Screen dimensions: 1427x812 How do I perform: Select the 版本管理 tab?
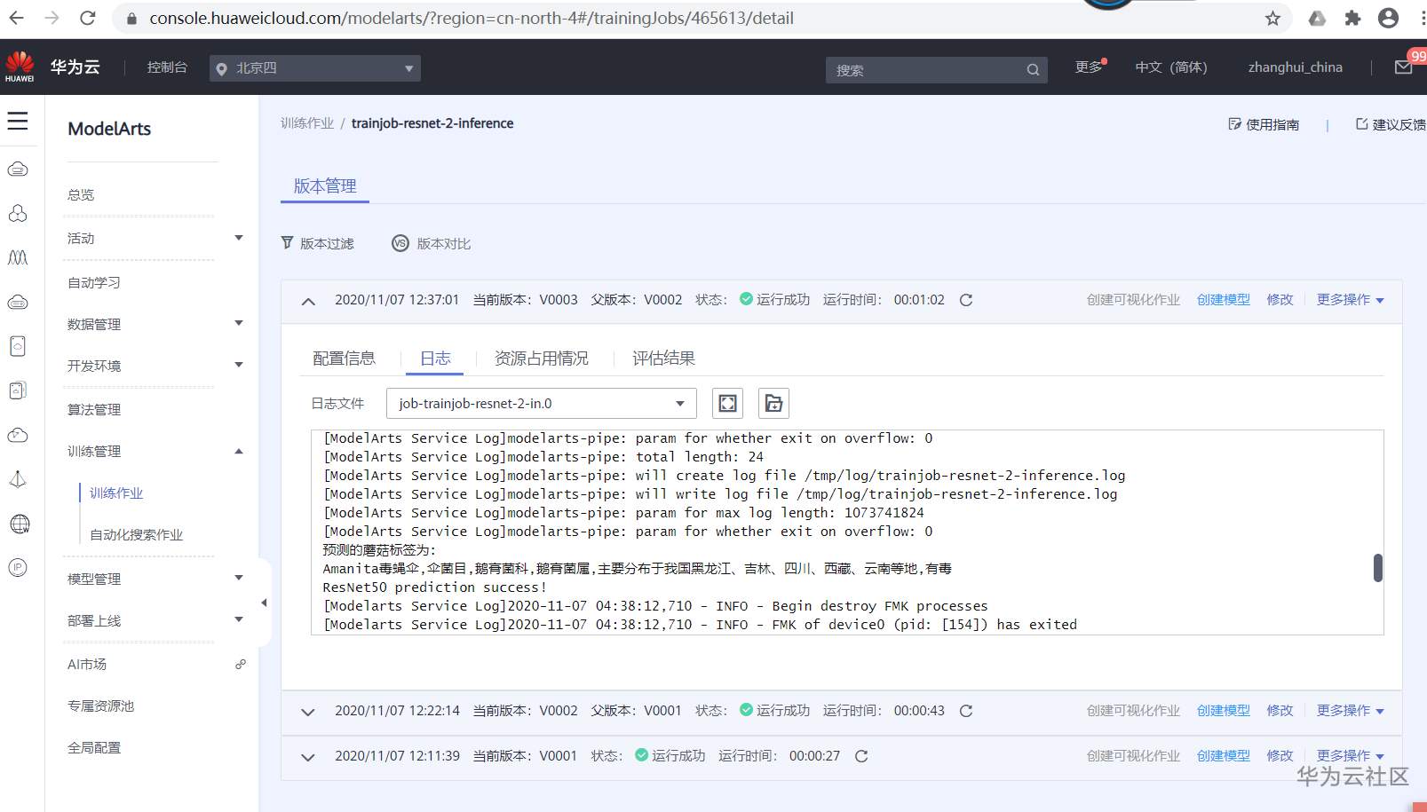[325, 185]
